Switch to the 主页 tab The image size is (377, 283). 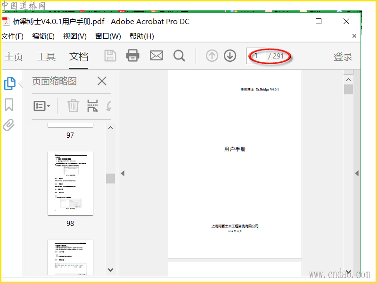click(x=14, y=57)
